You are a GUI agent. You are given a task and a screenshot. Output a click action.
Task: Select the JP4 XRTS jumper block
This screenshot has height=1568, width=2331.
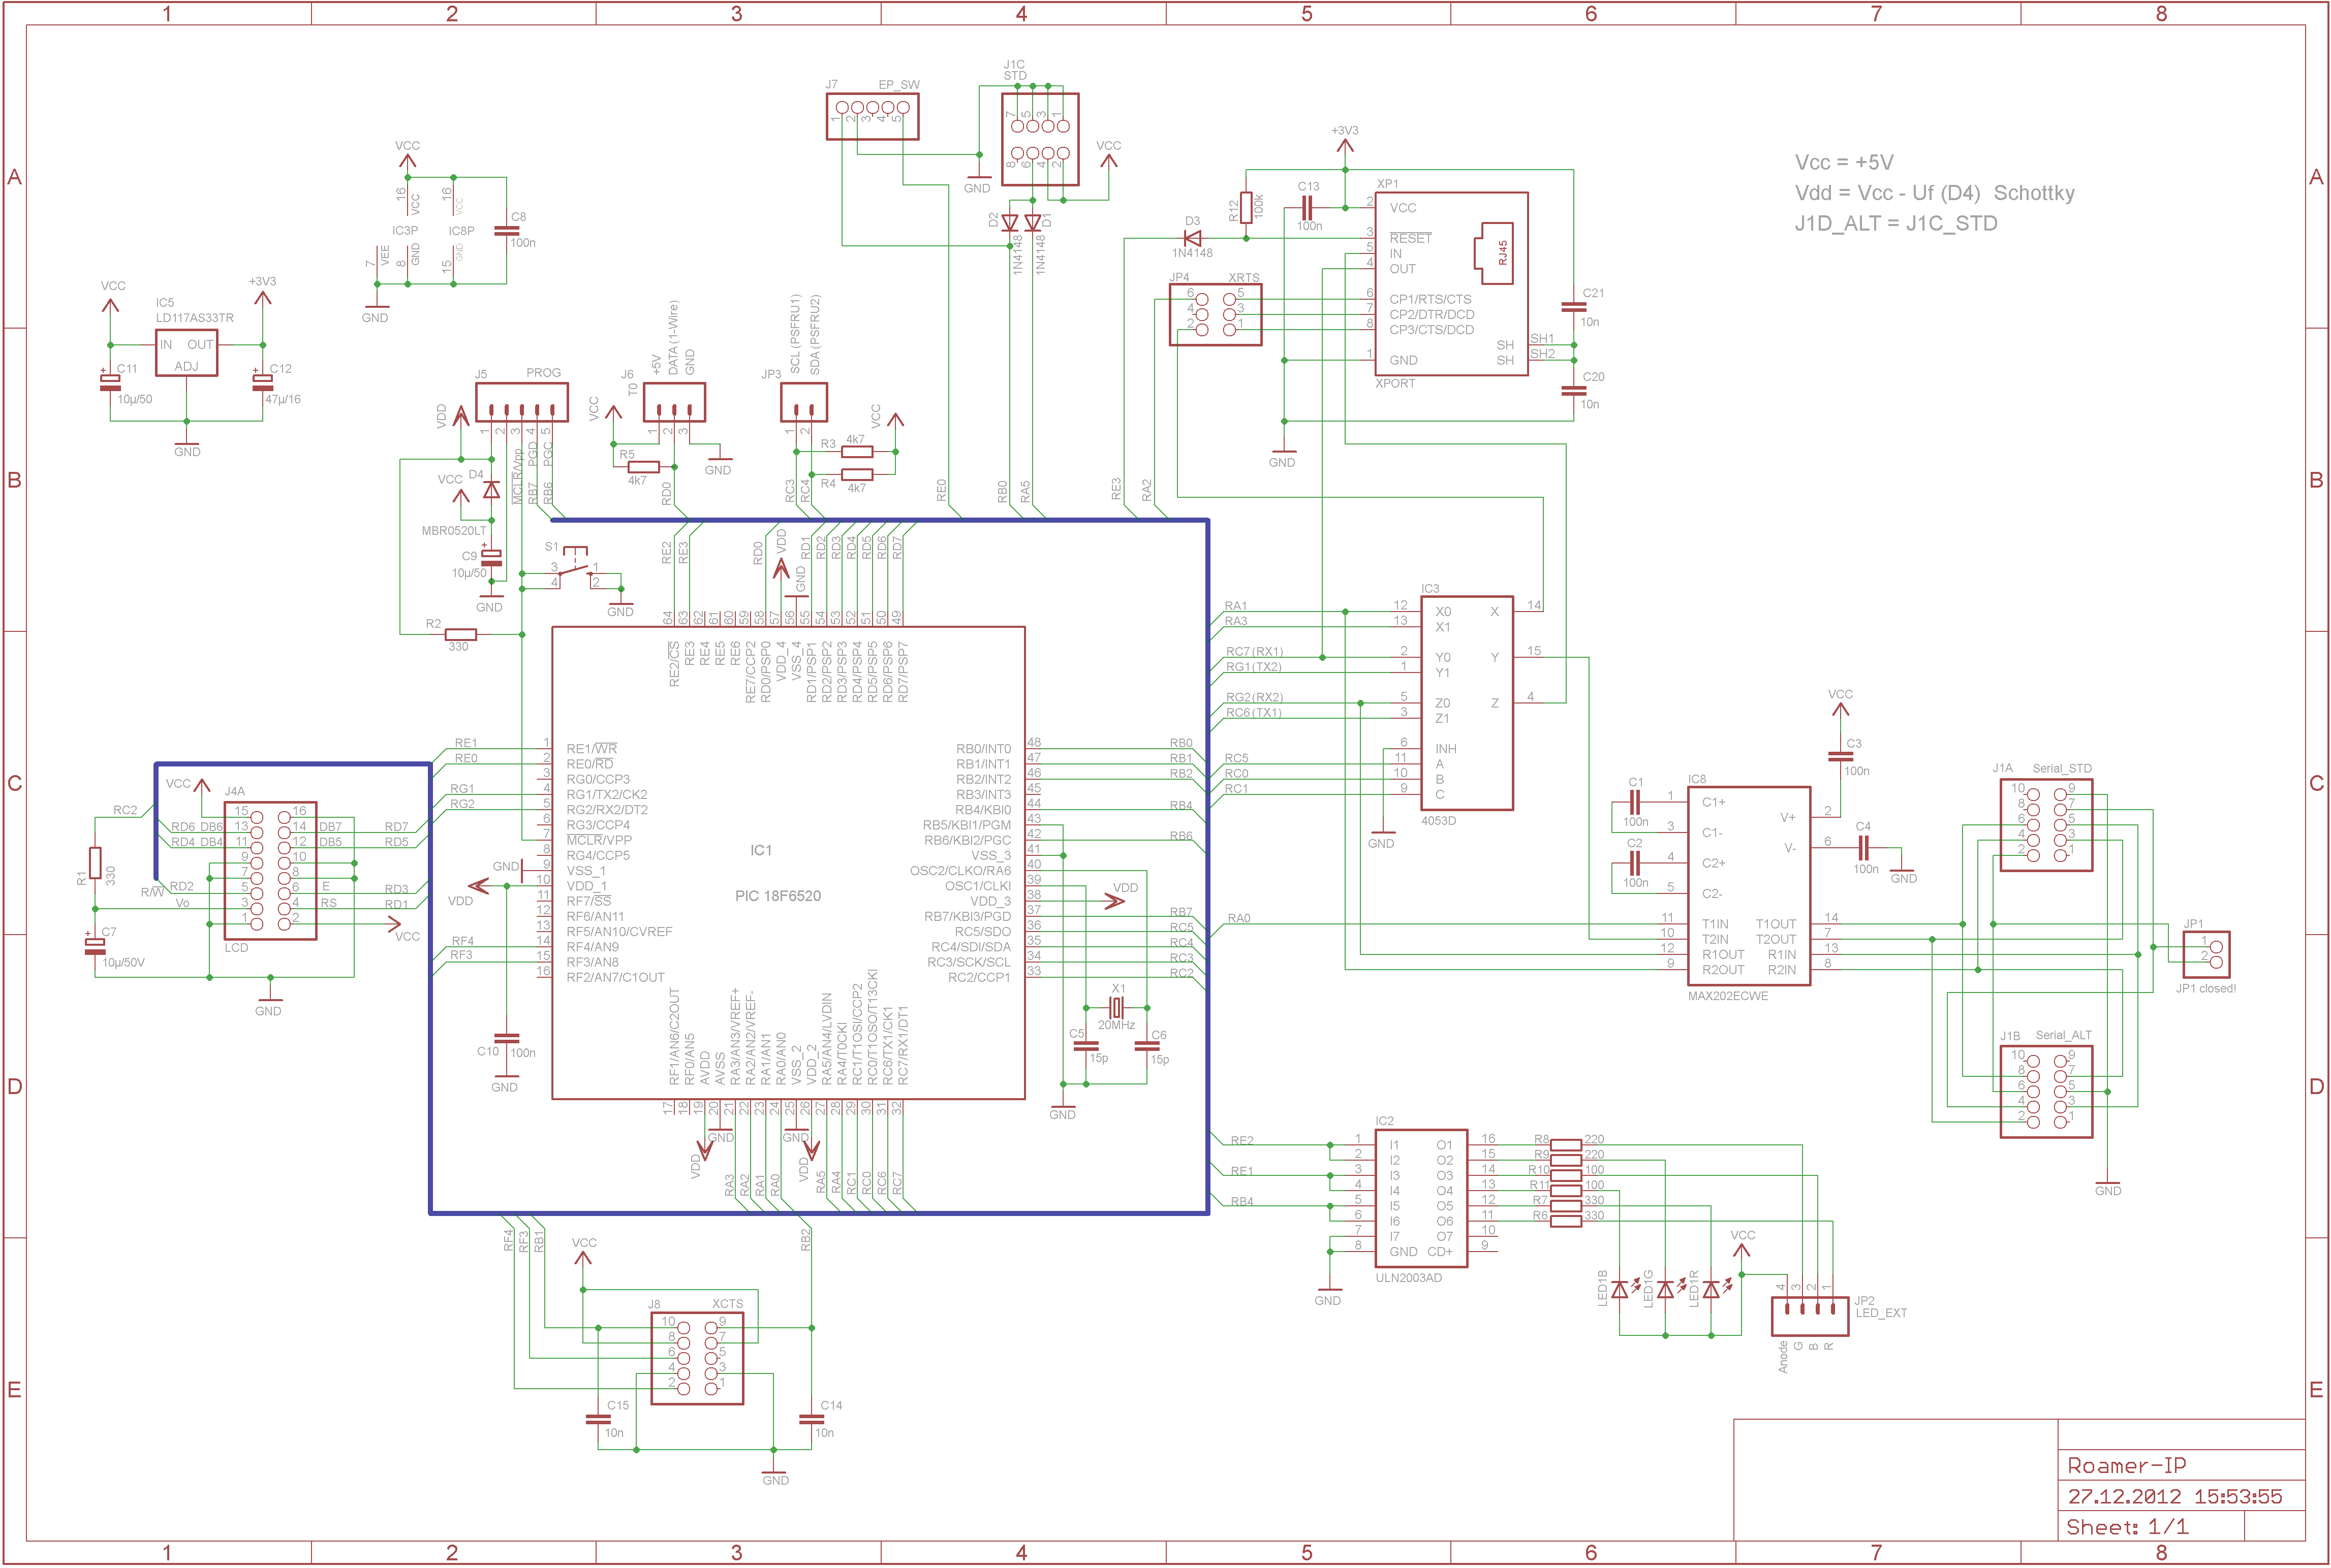[1216, 314]
